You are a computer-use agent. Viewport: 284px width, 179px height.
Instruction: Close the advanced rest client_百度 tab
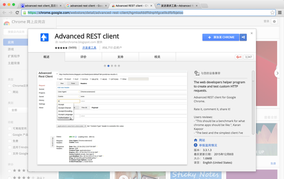pyautogui.click(x=60, y=6)
